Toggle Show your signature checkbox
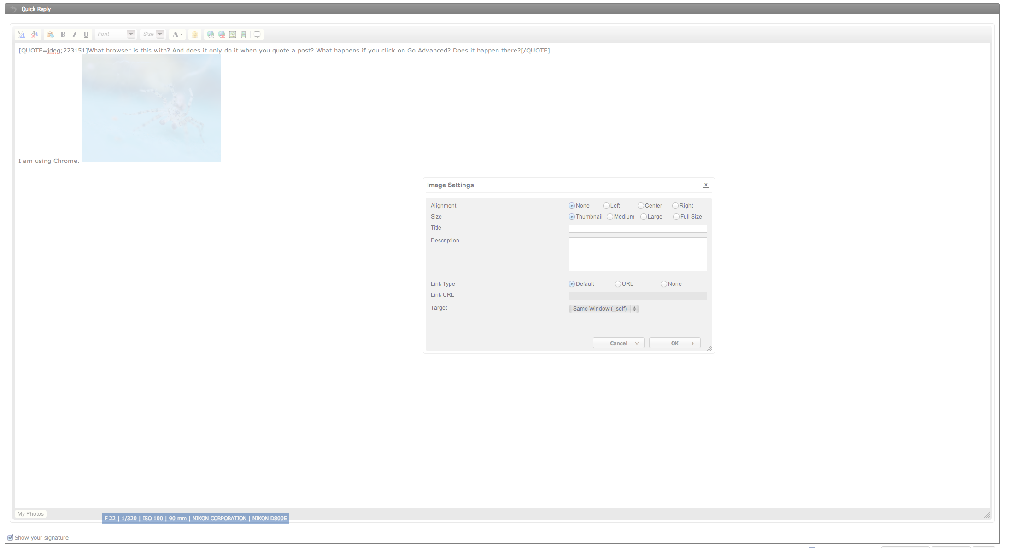Viewport: 1020px width, 548px height. click(10, 537)
